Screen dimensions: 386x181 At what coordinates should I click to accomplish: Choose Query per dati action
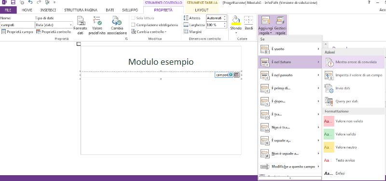click(x=354, y=101)
